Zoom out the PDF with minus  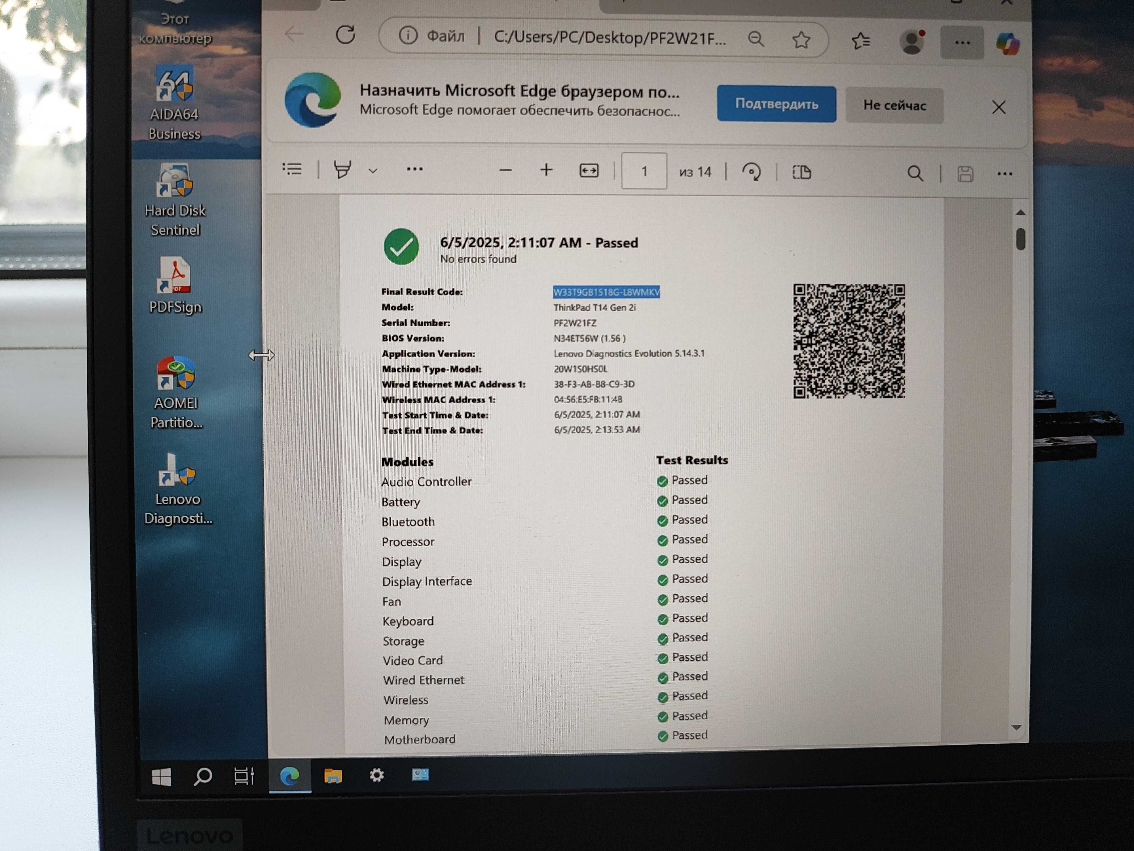505,170
